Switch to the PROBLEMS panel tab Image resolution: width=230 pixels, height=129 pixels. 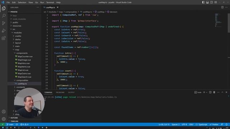point(60,92)
